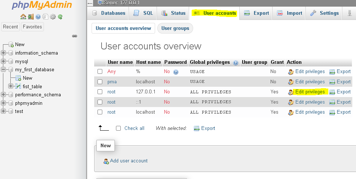Click Edit privileges for root localhost
Viewport: 356px width, 179px height.
point(309,112)
